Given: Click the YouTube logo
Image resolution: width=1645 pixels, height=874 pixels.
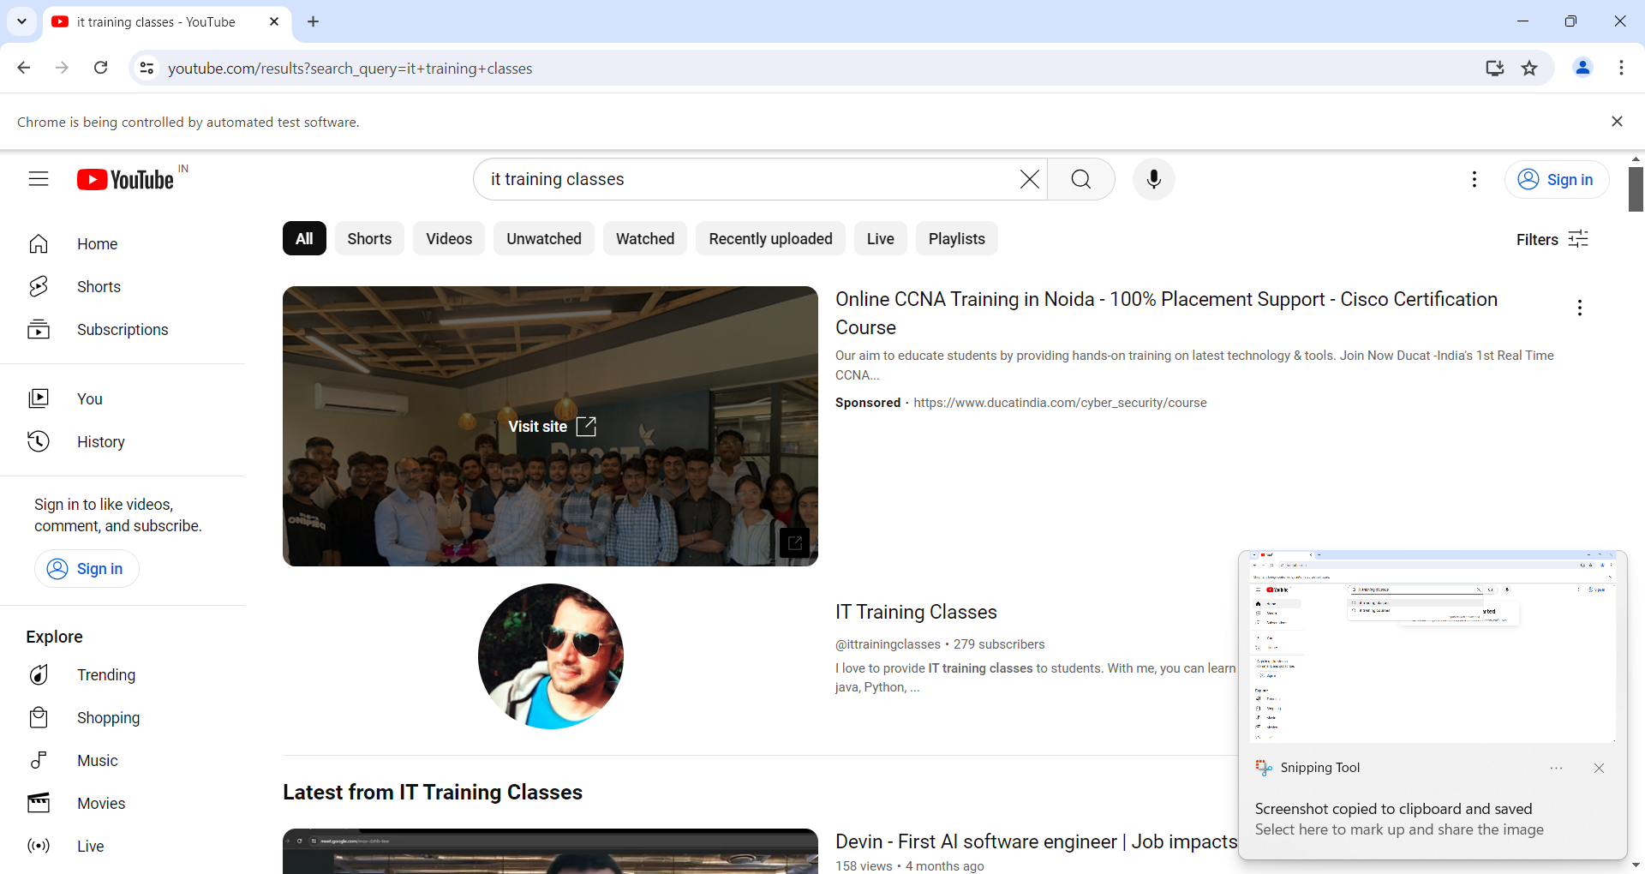Looking at the screenshot, I should 126,179.
